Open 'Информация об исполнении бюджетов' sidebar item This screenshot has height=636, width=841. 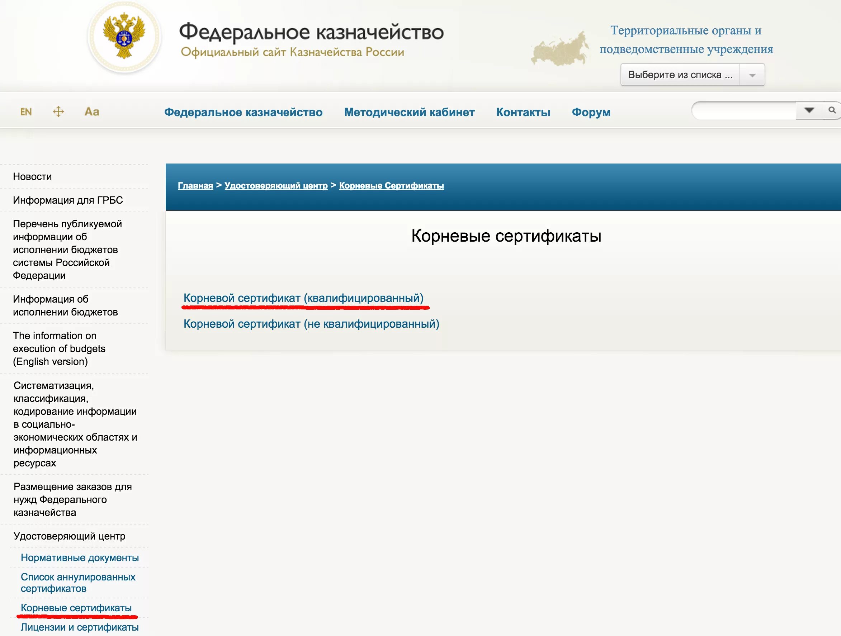click(65, 305)
